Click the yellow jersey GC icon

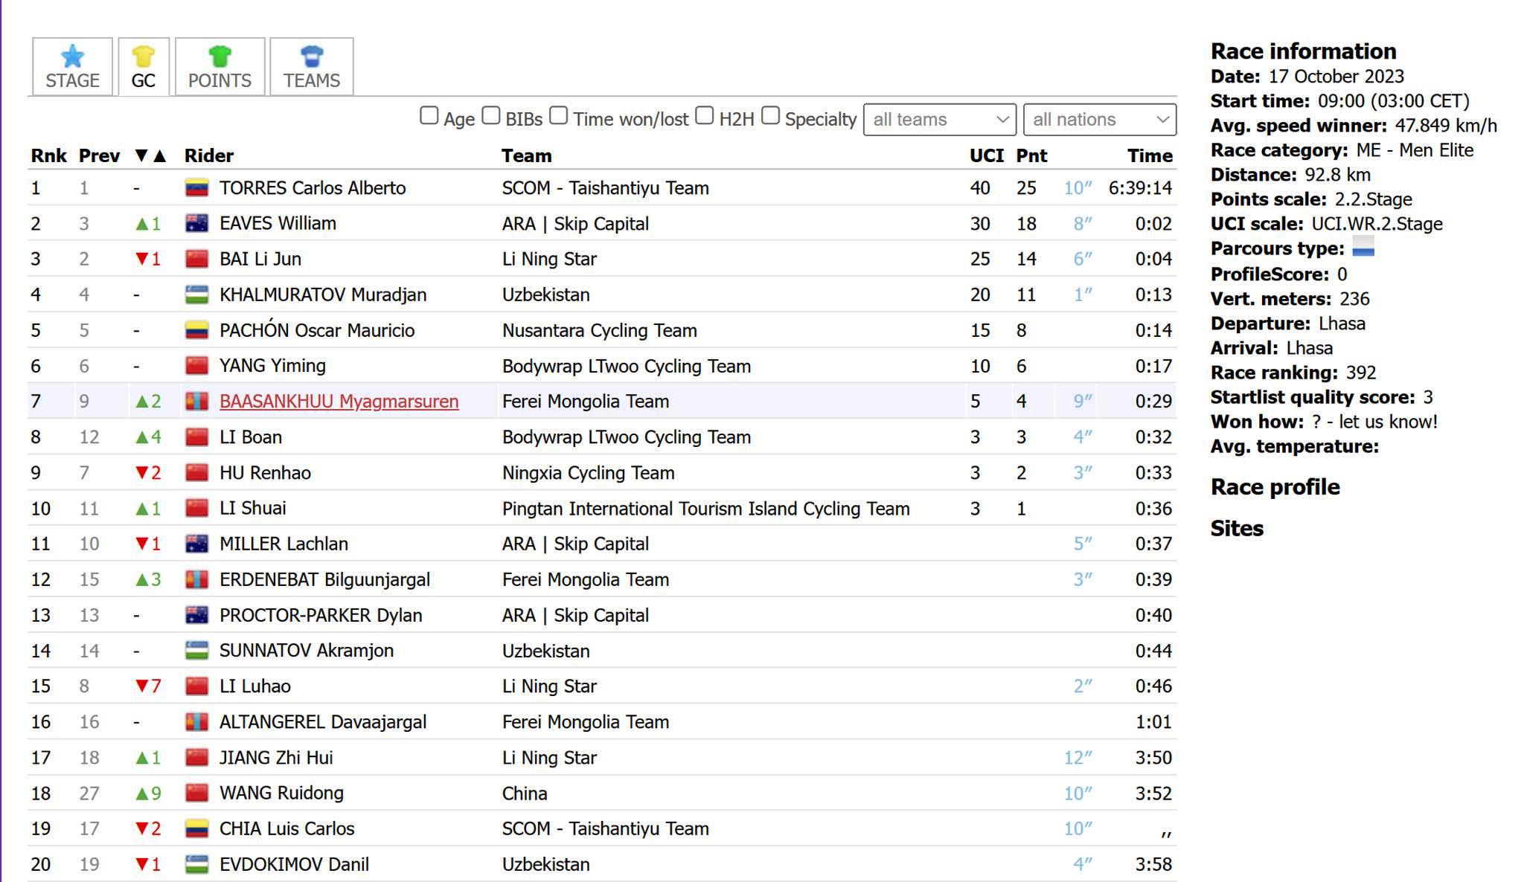pyautogui.click(x=143, y=57)
